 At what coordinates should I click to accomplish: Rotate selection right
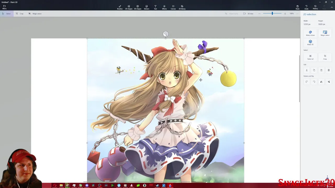click(x=314, y=82)
